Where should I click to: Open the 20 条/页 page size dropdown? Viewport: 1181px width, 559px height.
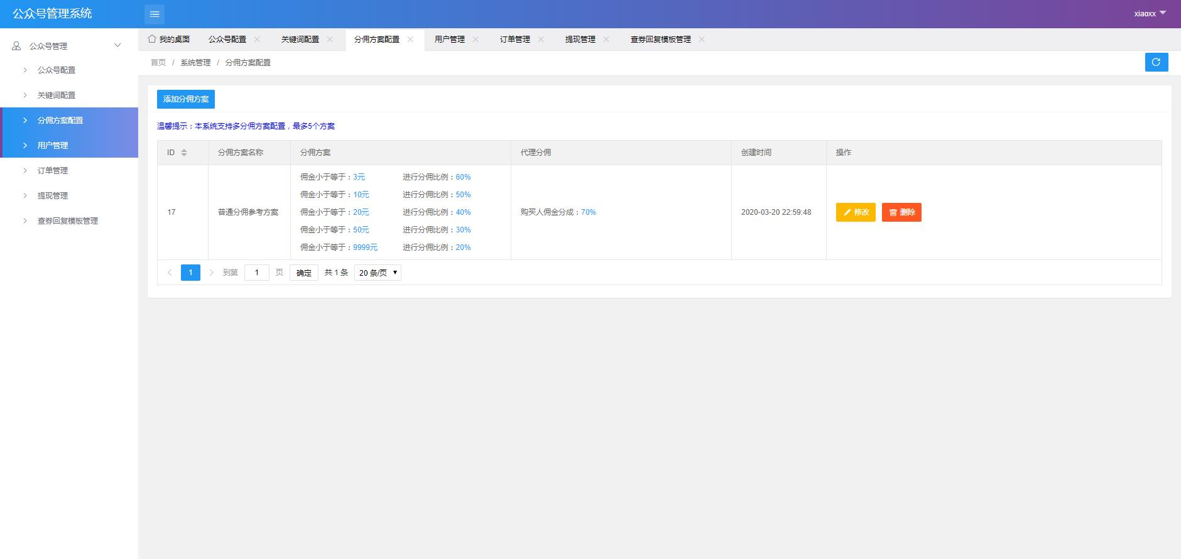point(378,273)
